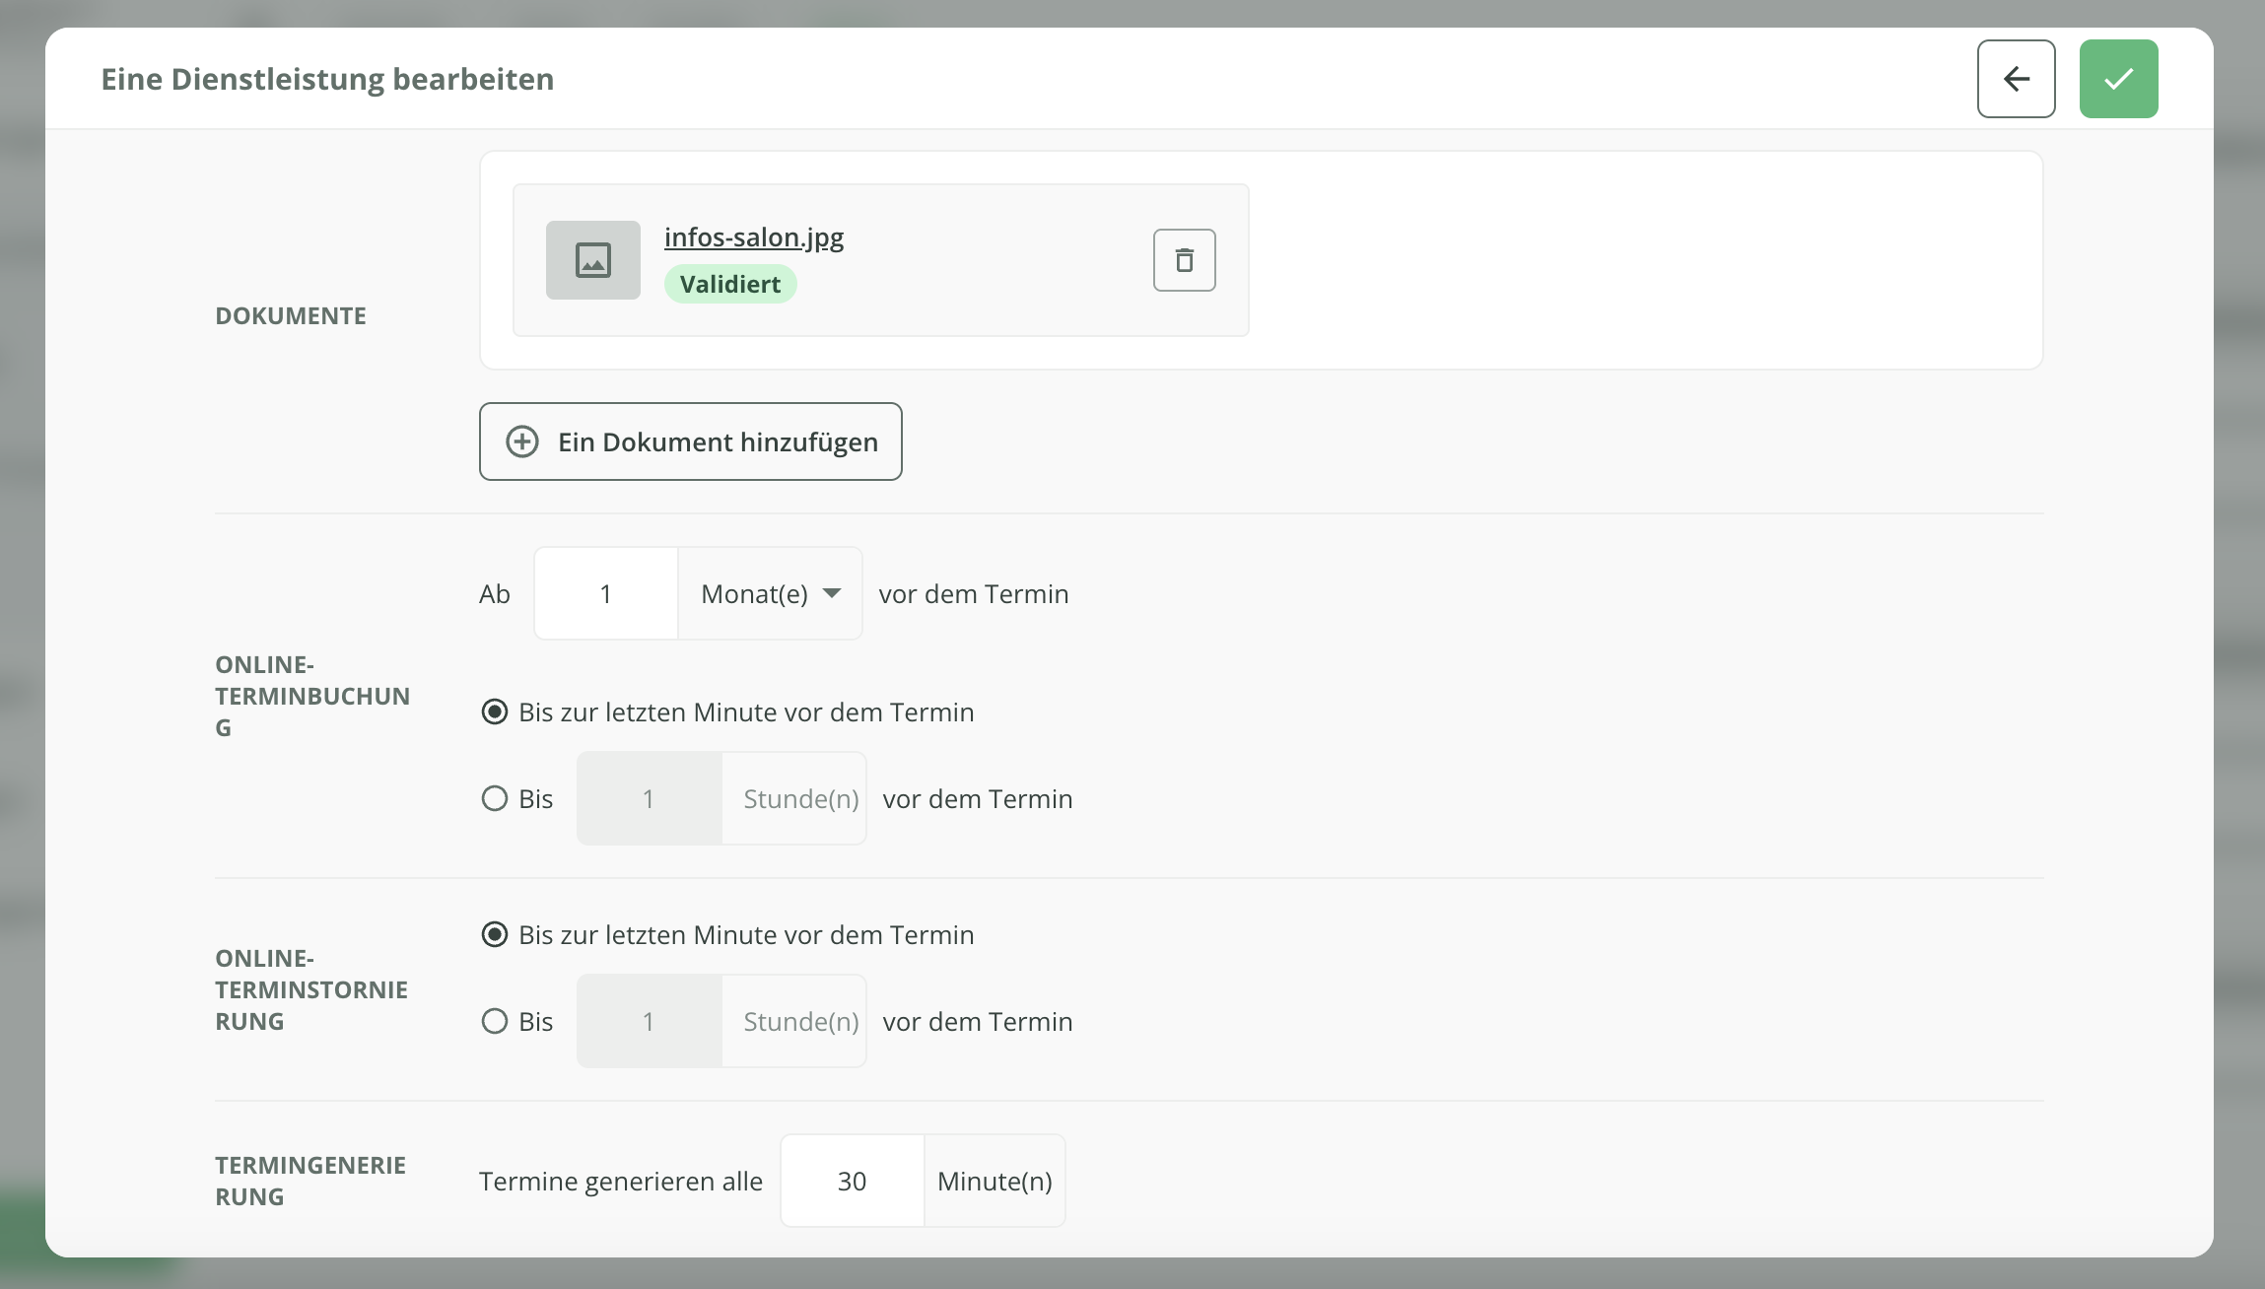Screen dimensions: 2265x1289
Task: Edit the 30 minutes generation interval field
Action: [852, 1182]
